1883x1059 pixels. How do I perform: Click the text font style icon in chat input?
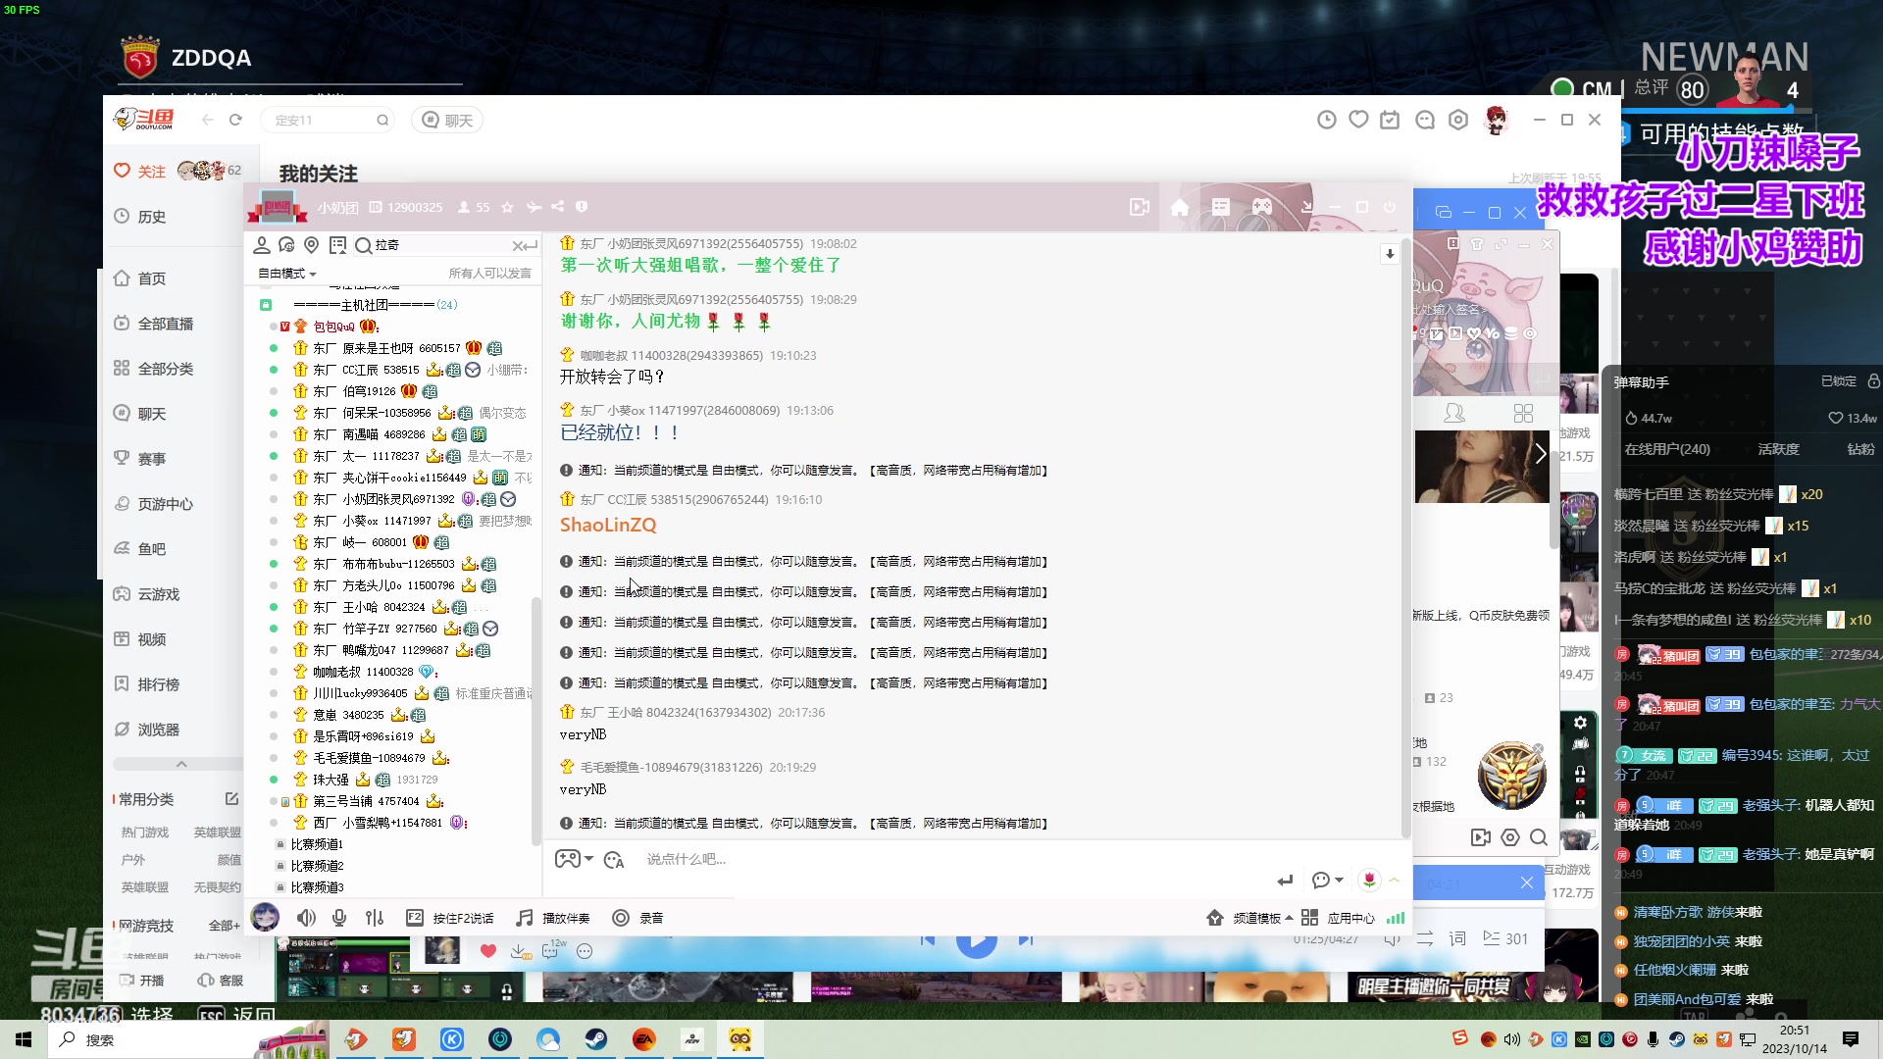(x=614, y=860)
